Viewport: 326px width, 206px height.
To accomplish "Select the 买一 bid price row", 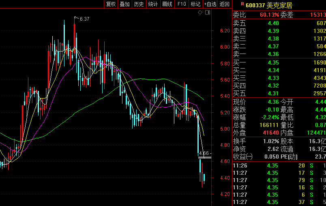I will pyautogui.click(x=279, y=62).
